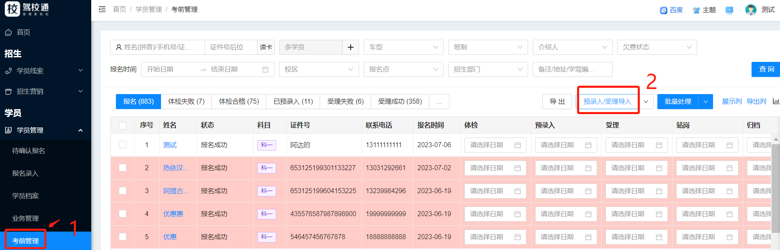Open the 班制 dropdown

pyautogui.click(x=488, y=47)
